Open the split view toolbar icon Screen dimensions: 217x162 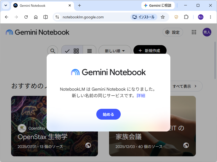coord(46,17)
